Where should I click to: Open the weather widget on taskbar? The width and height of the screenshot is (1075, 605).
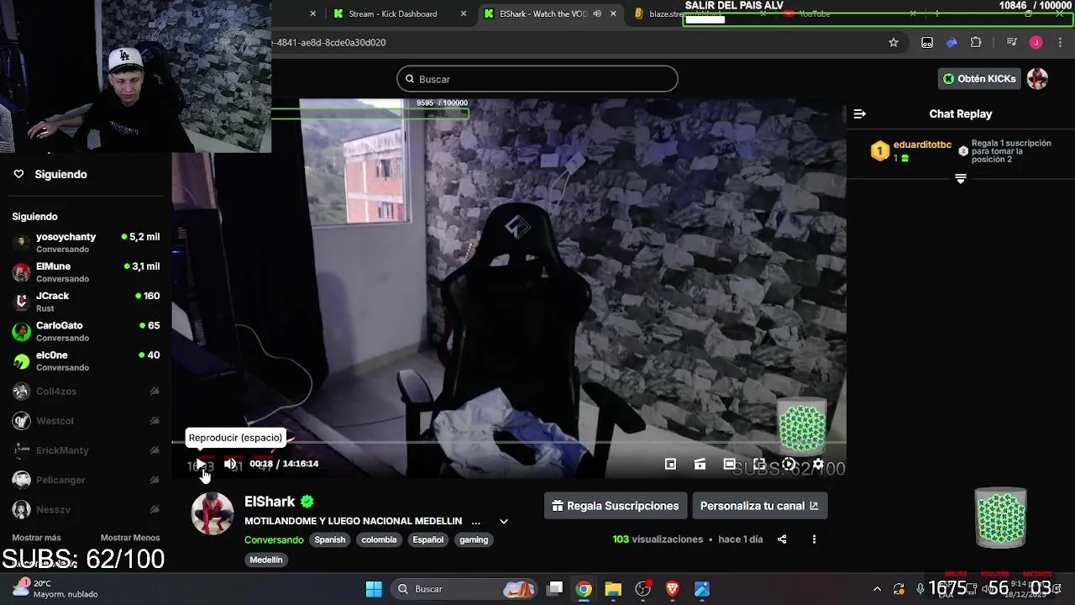(x=55, y=588)
